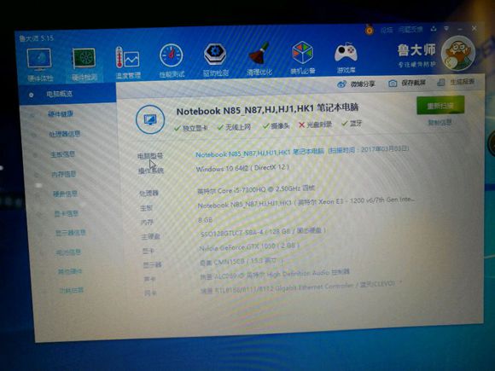The image size is (495, 371).
Task: Launch the 性能测试 performance benchmark
Action: point(172,61)
